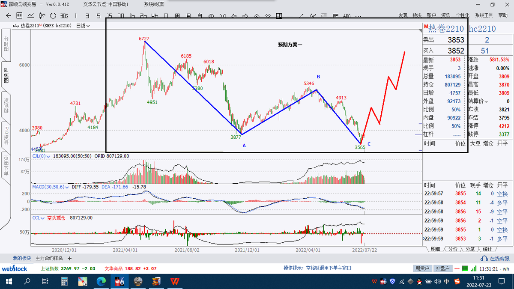Select the 30s period toolbar button

coord(64,16)
